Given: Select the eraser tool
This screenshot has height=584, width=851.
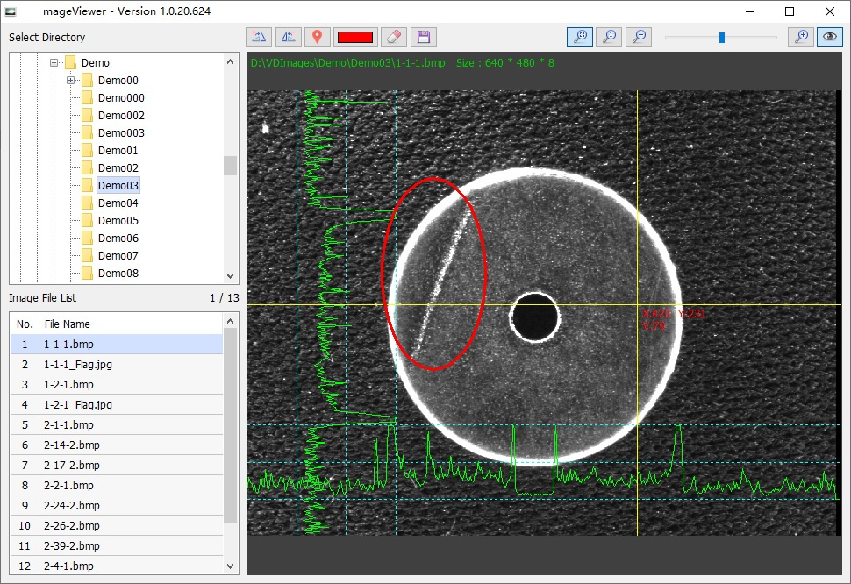Looking at the screenshot, I should pos(394,37).
